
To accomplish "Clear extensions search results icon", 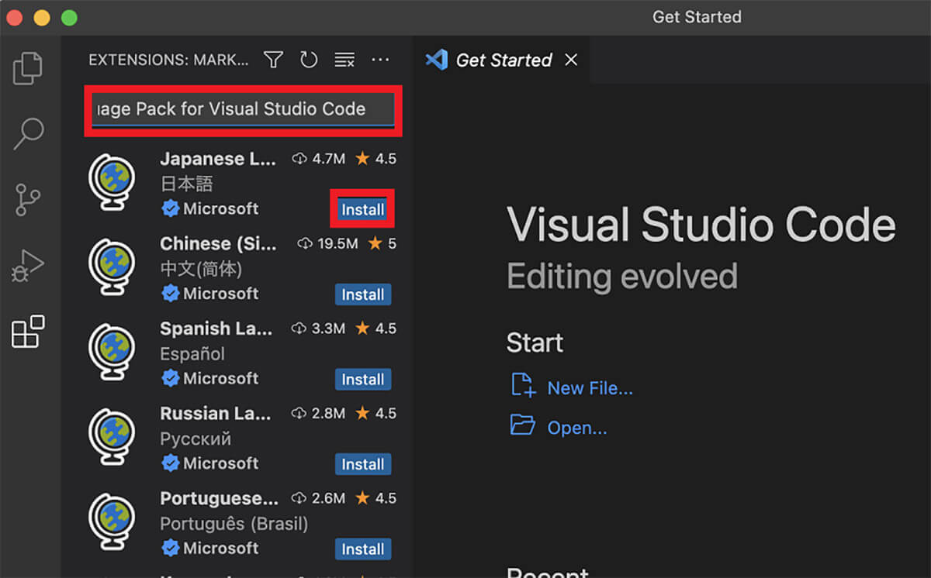I will pyautogui.click(x=344, y=60).
